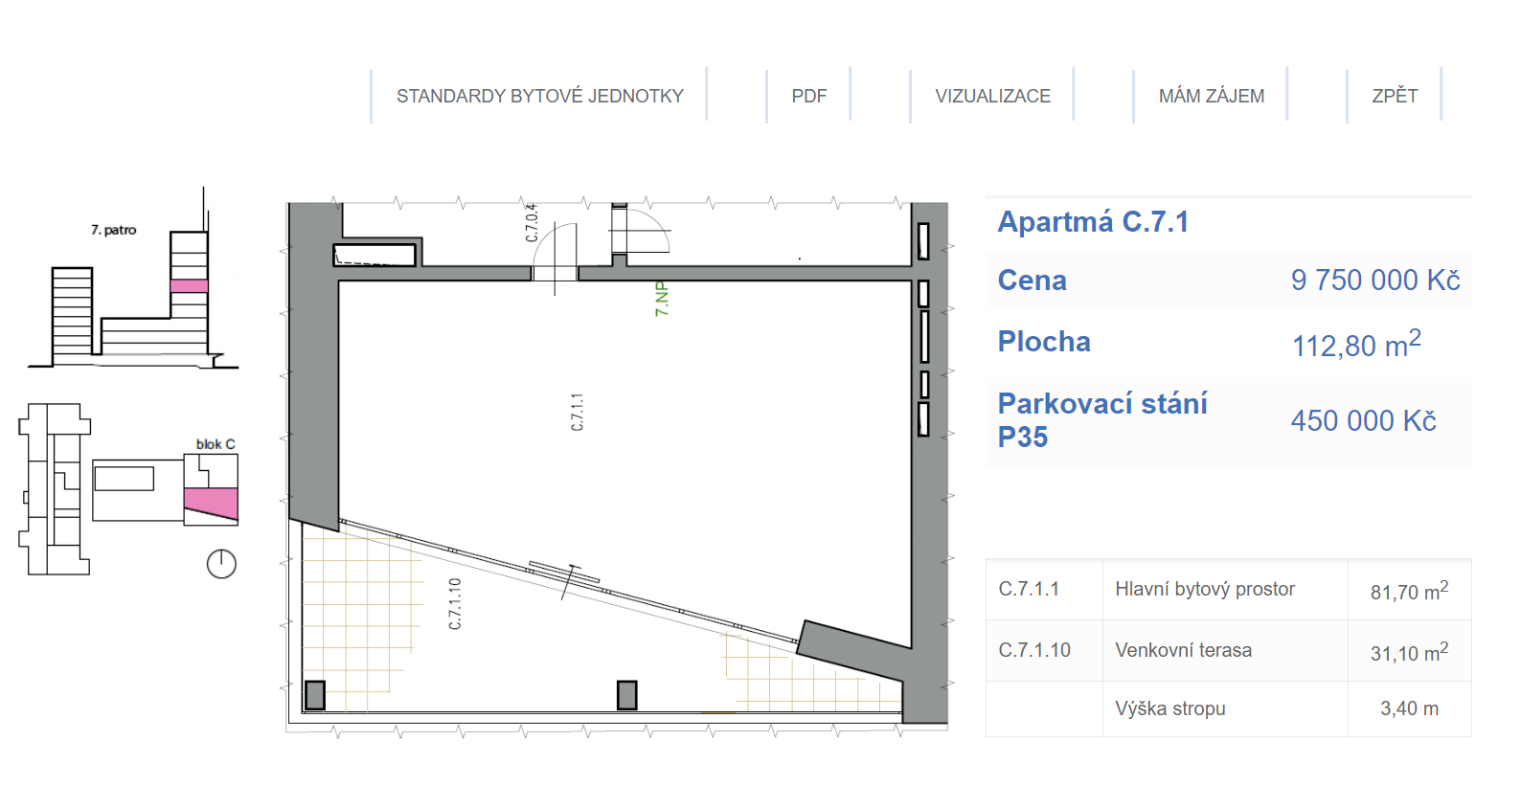Click the sliding terrace door symbol on diagonal wall
Image resolution: width=1521 pixels, height=809 pixels.
pyautogui.click(x=566, y=574)
